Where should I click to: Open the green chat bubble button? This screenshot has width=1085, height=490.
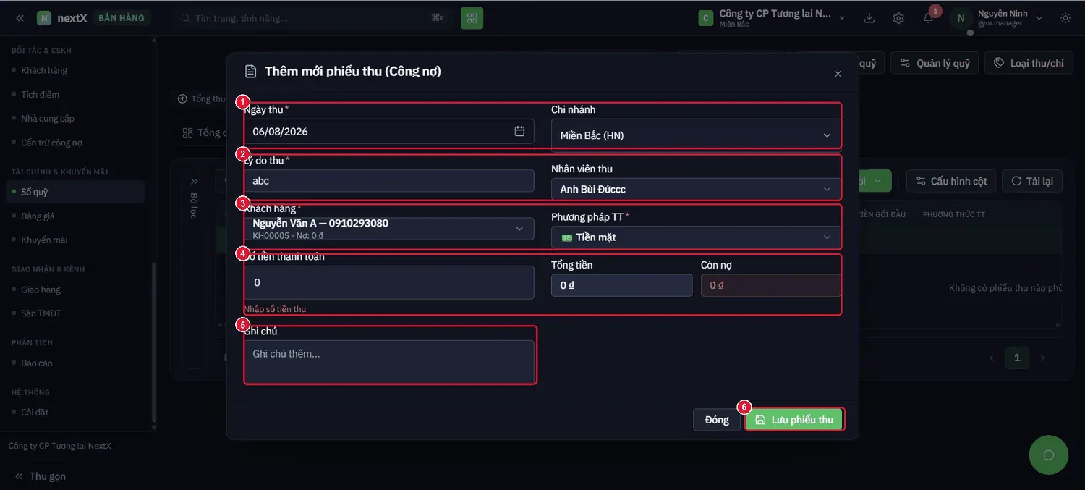pyautogui.click(x=1048, y=455)
